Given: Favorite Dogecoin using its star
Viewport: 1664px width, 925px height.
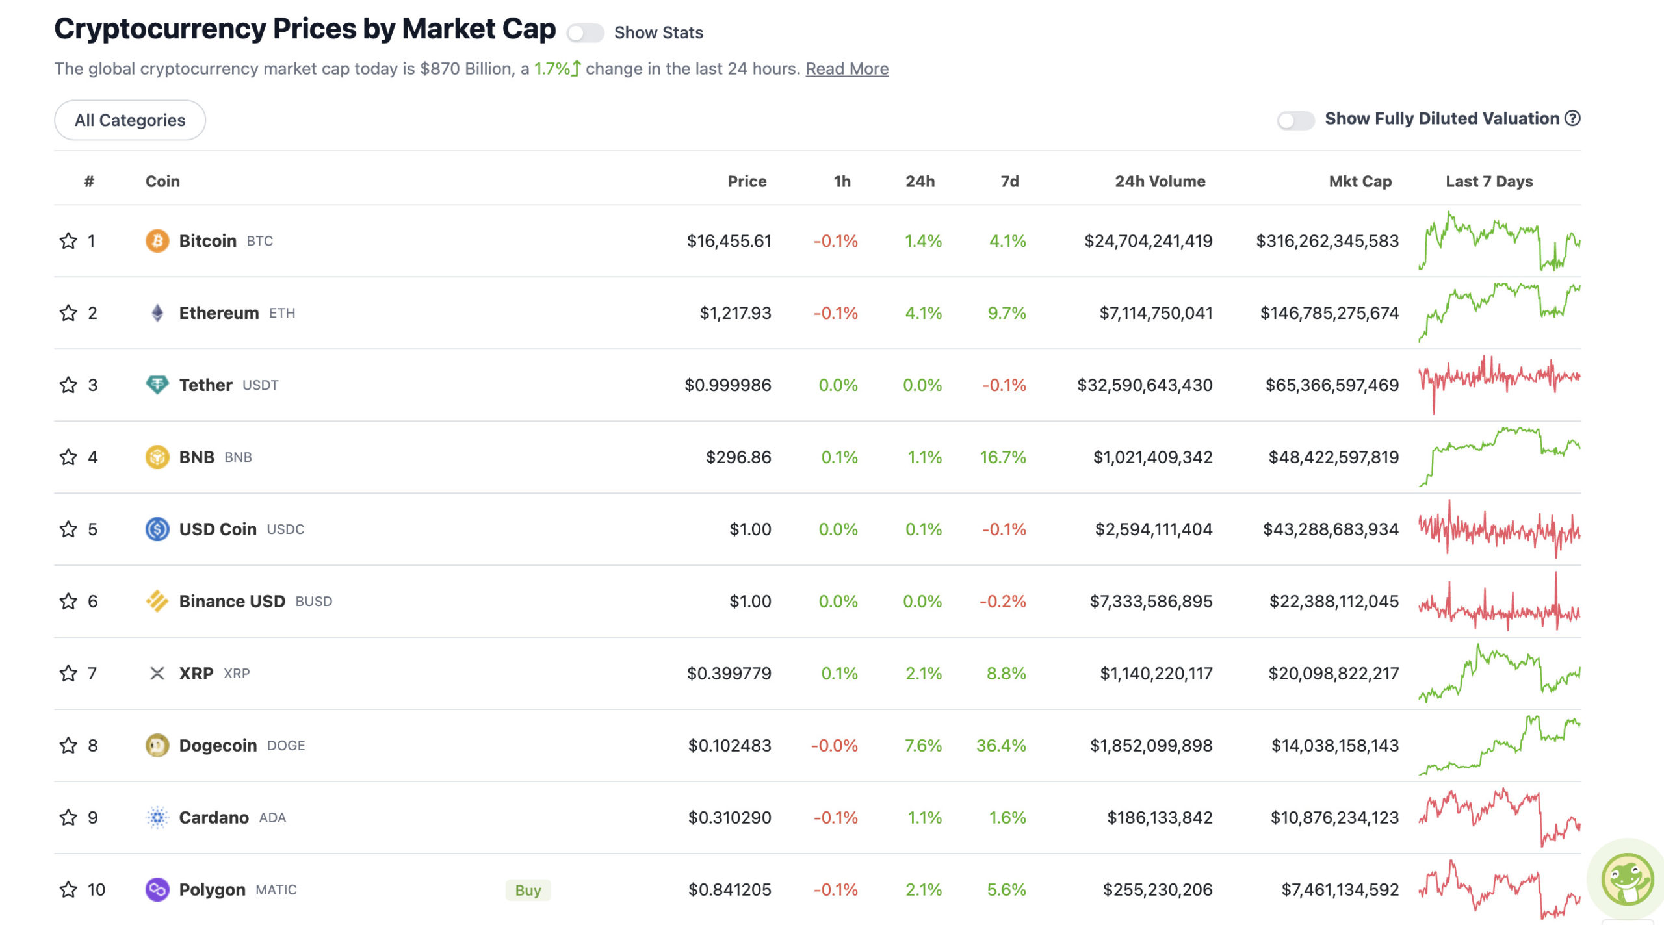Looking at the screenshot, I should [68, 746].
